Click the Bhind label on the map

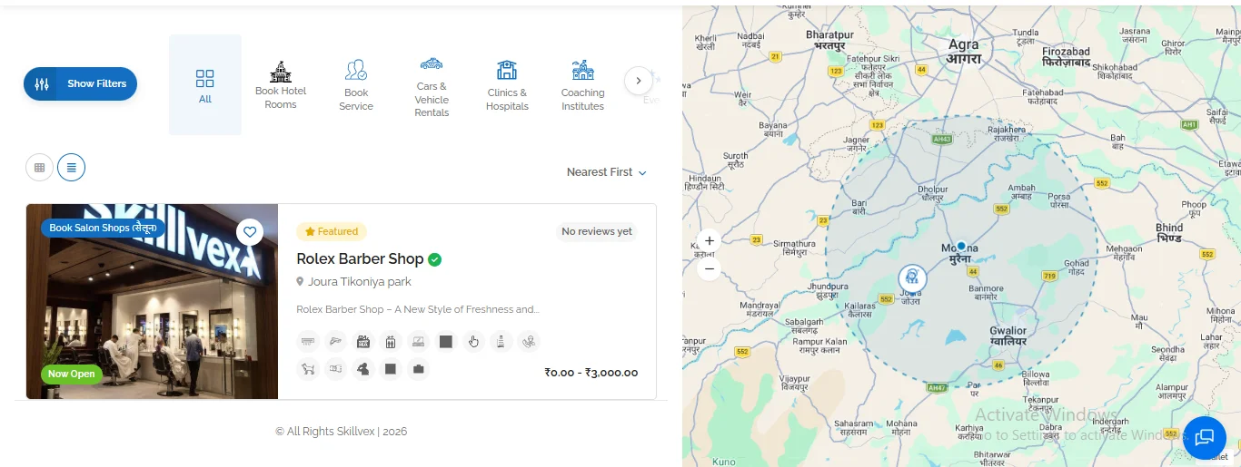click(x=1169, y=233)
